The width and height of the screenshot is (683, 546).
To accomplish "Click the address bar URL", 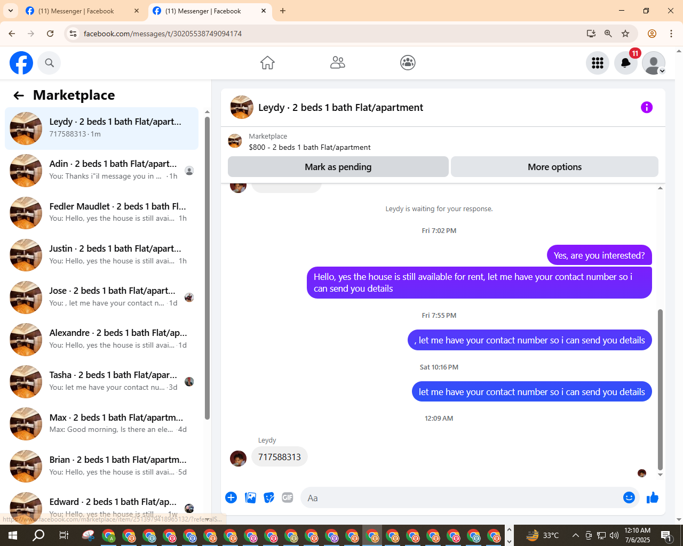I will click(163, 34).
